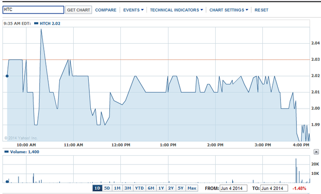Click the FROM date input field

(233, 188)
